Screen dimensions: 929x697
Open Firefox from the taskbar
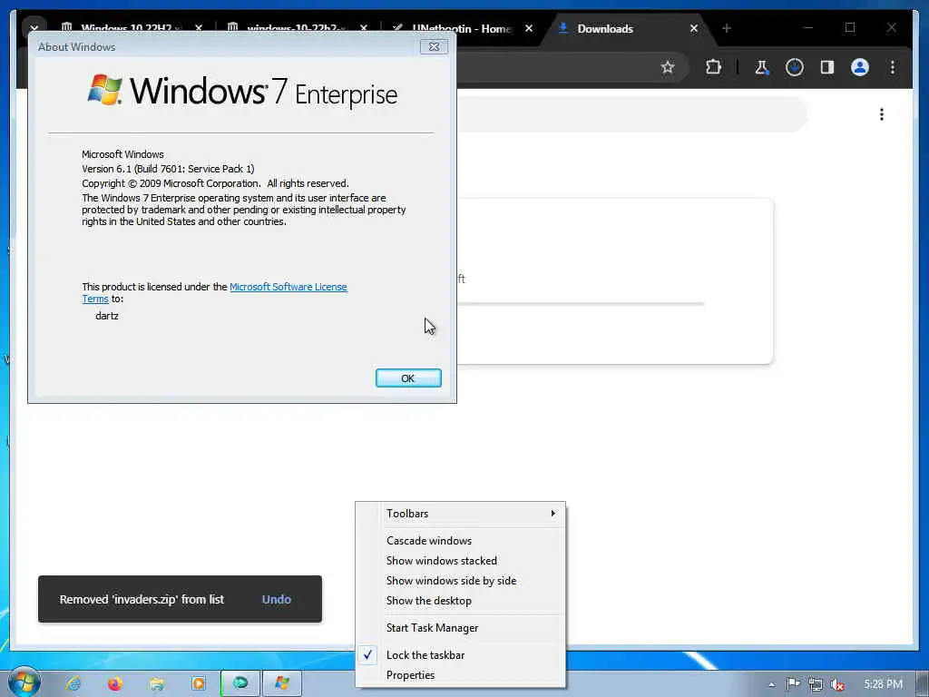(x=115, y=683)
